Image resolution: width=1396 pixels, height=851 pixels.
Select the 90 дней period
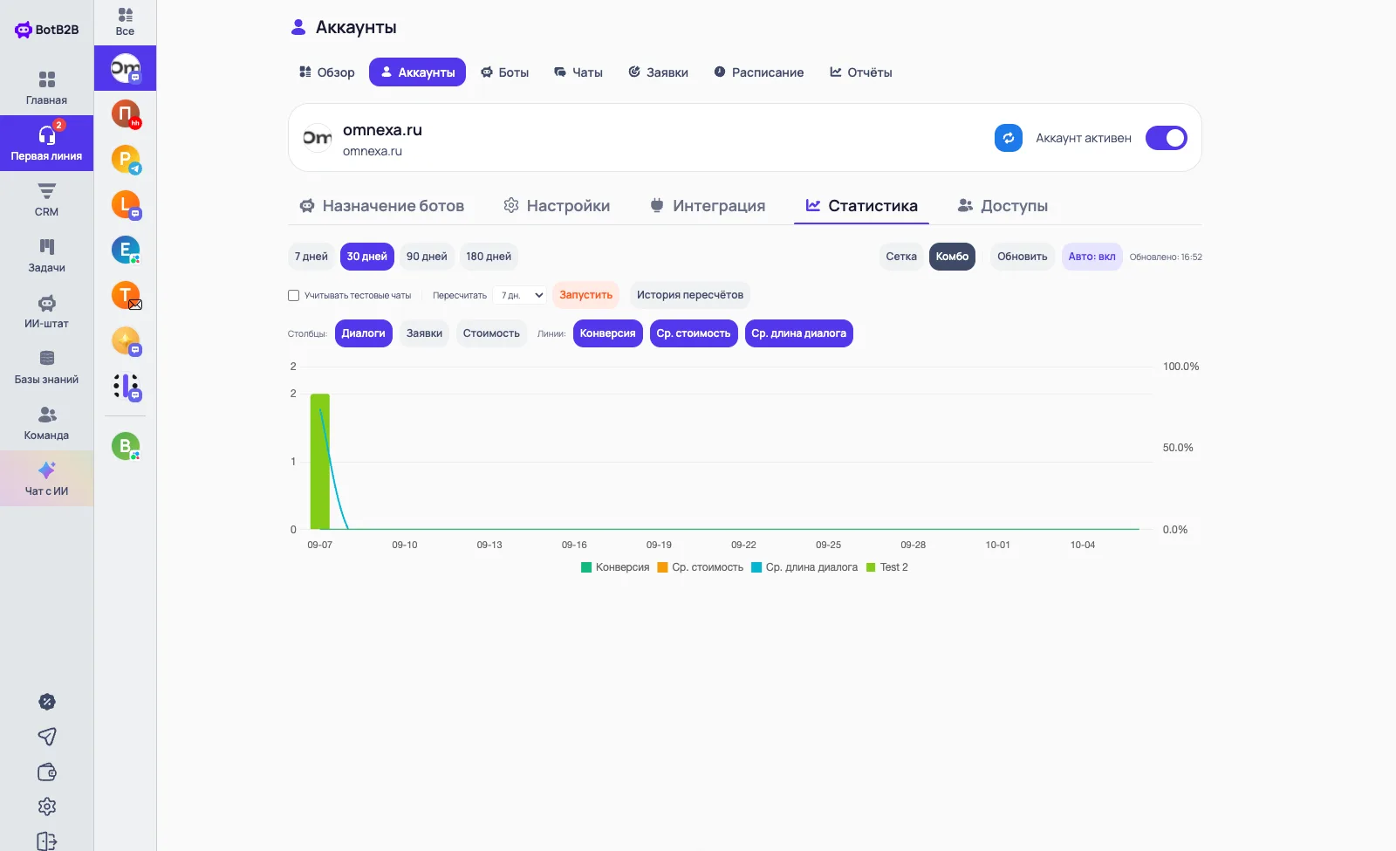pos(427,257)
